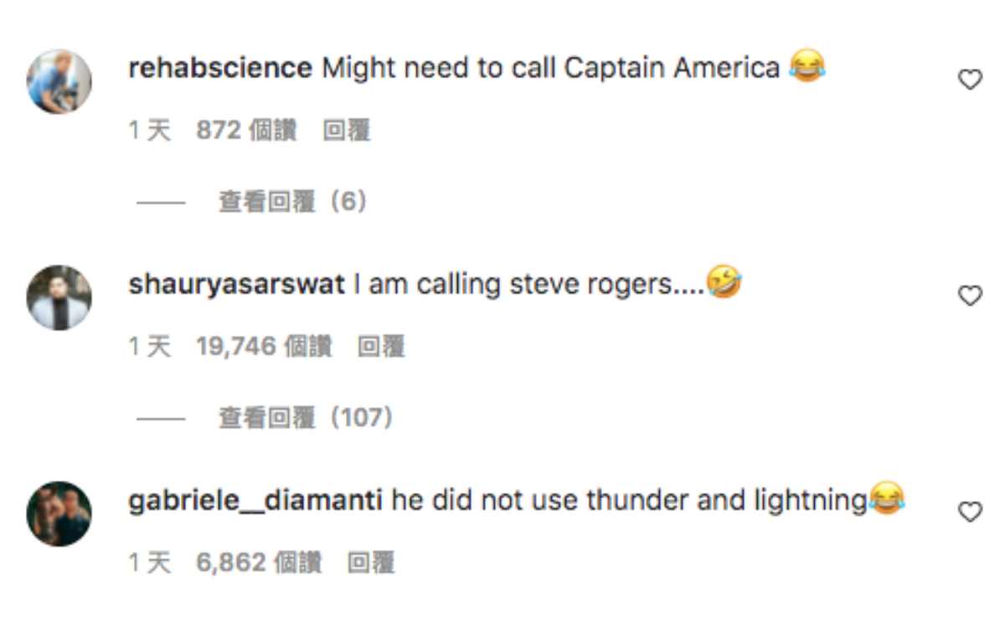Screen dimensions: 1005x618
Task: Open the 1 天 timestamp under shauryasarswat's comment
Action: tap(150, 347)
